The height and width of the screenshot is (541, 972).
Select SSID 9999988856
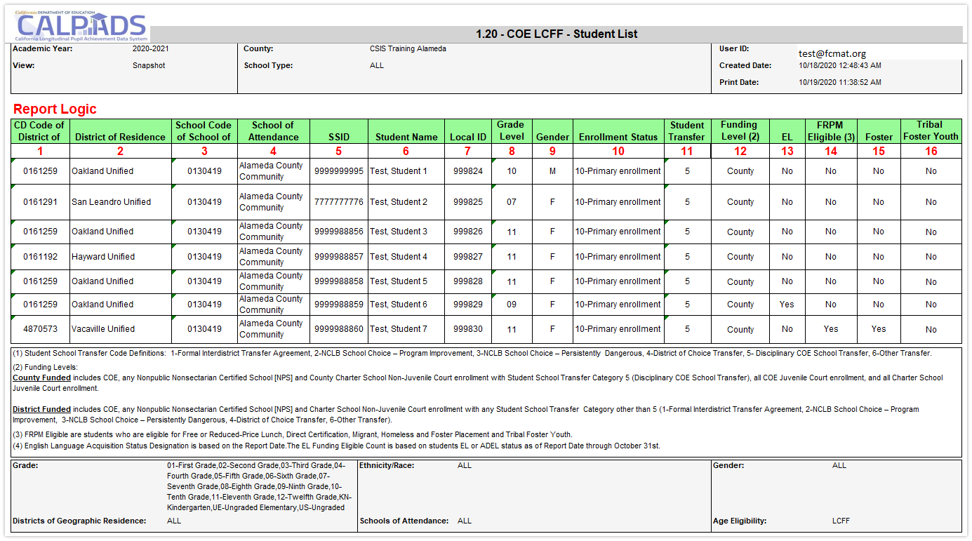339,232
